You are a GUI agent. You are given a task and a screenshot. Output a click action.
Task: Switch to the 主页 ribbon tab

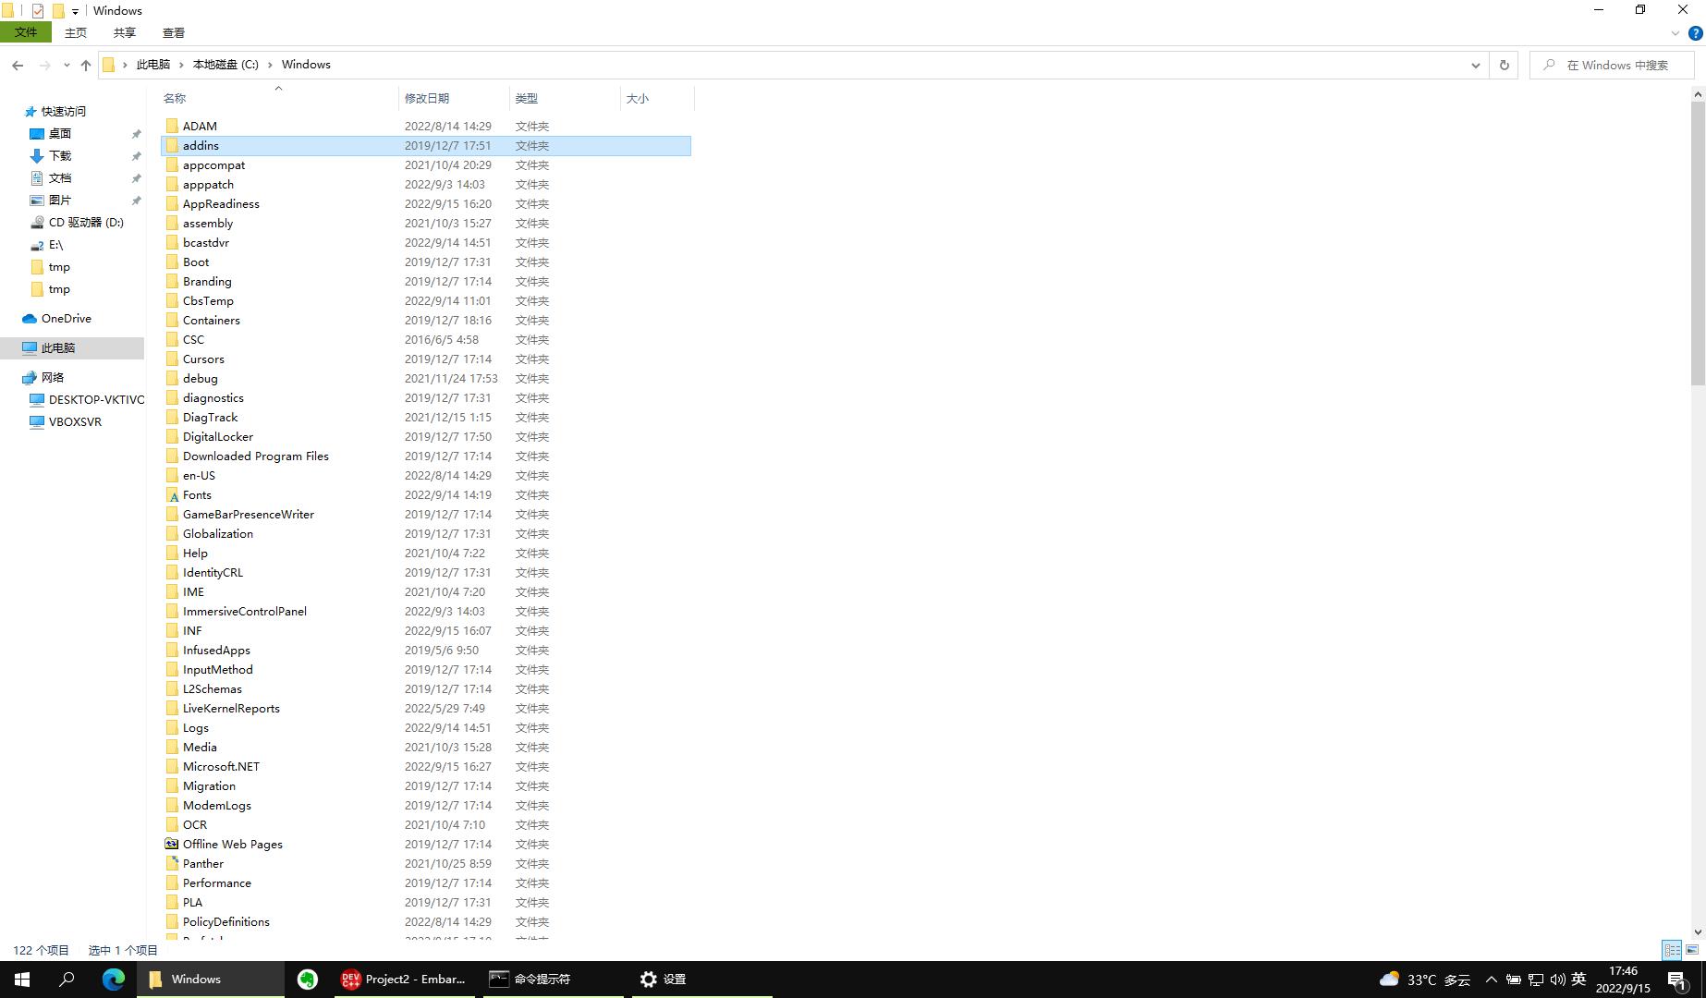76,32
